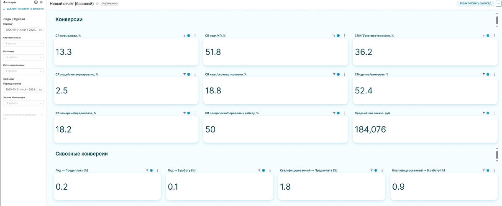Open filter bar settings gear
This screenshot has height=206, width=502.
tap(36, 2)
